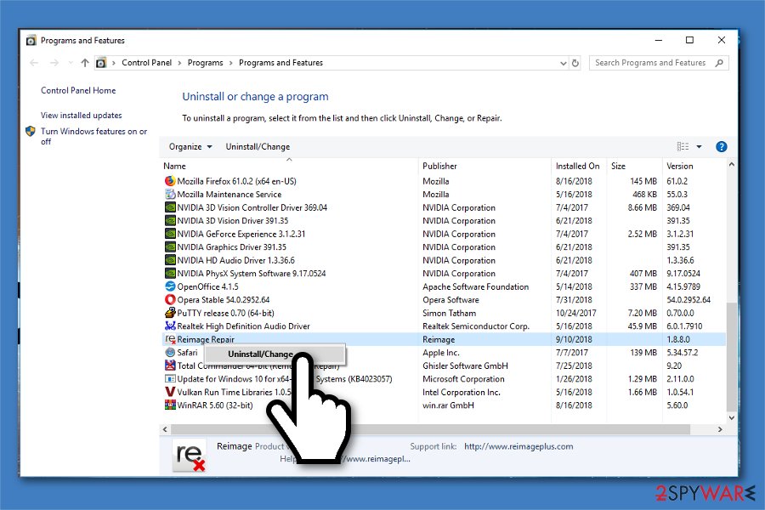Click the large Reimage logo in details pane
The width and height of the screenshot is (765, 510).
(x=189, y=456)
